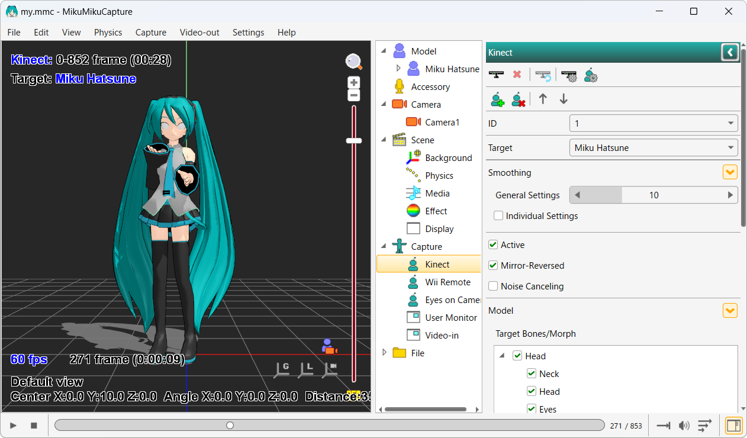Image resolution: width=747 pixels, height=438 pixels.
Task: Refresh the Kinect sensor connection
Action: (543, 75)
